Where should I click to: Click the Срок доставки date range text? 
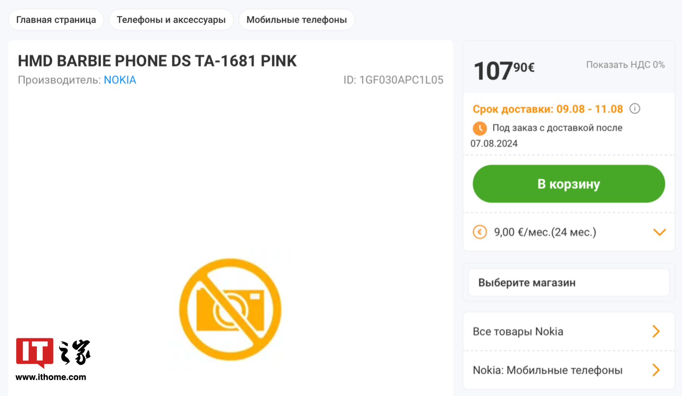coord(547,109)
